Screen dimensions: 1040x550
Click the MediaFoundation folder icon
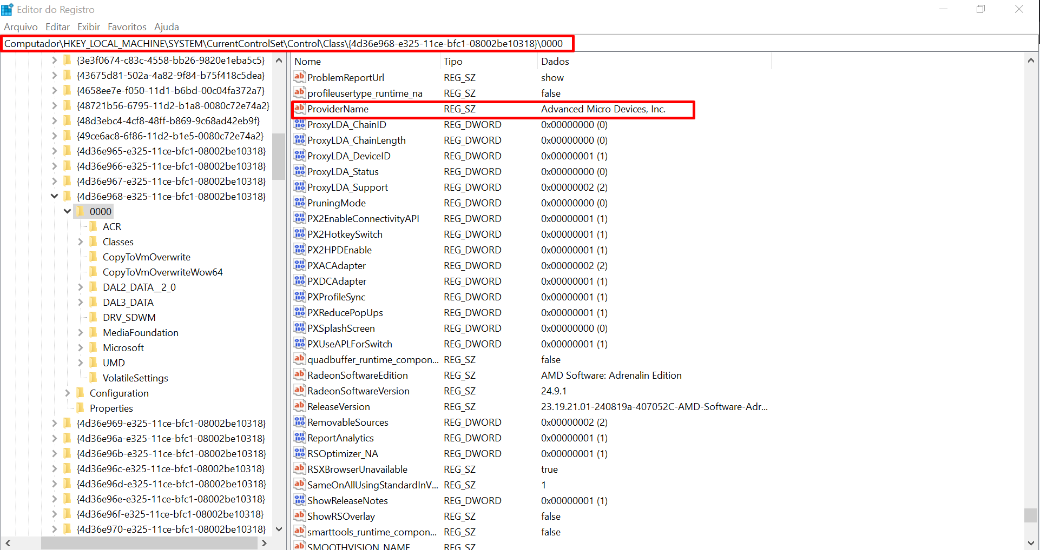tap(93, 332)
